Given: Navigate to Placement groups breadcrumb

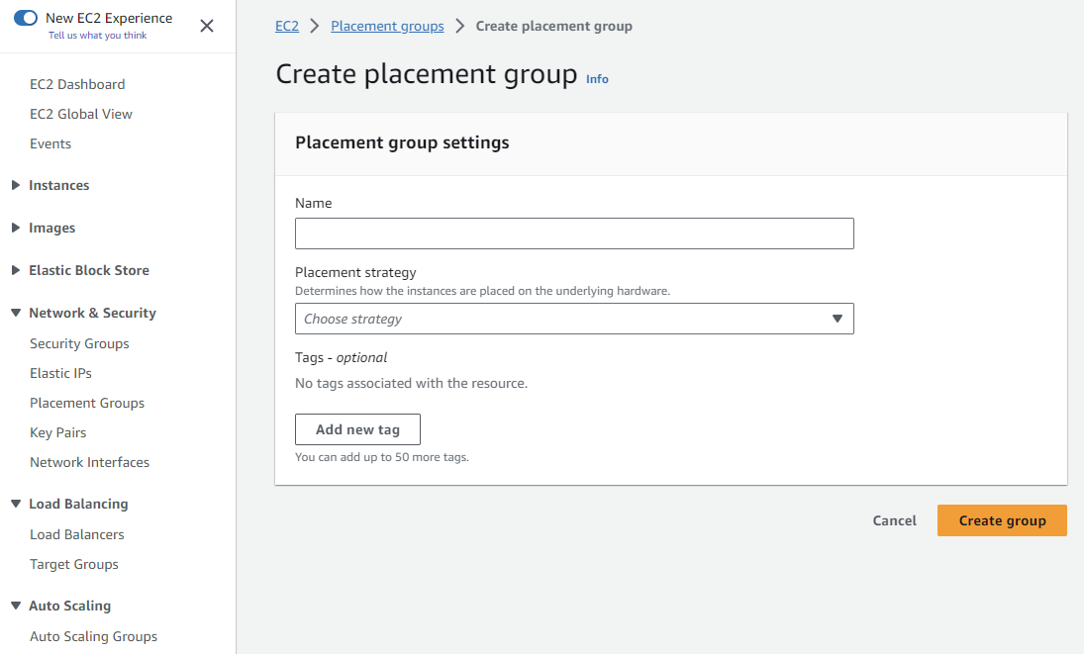Looking at the screenshot, I should pyautogui.click(x=387, y=26).
